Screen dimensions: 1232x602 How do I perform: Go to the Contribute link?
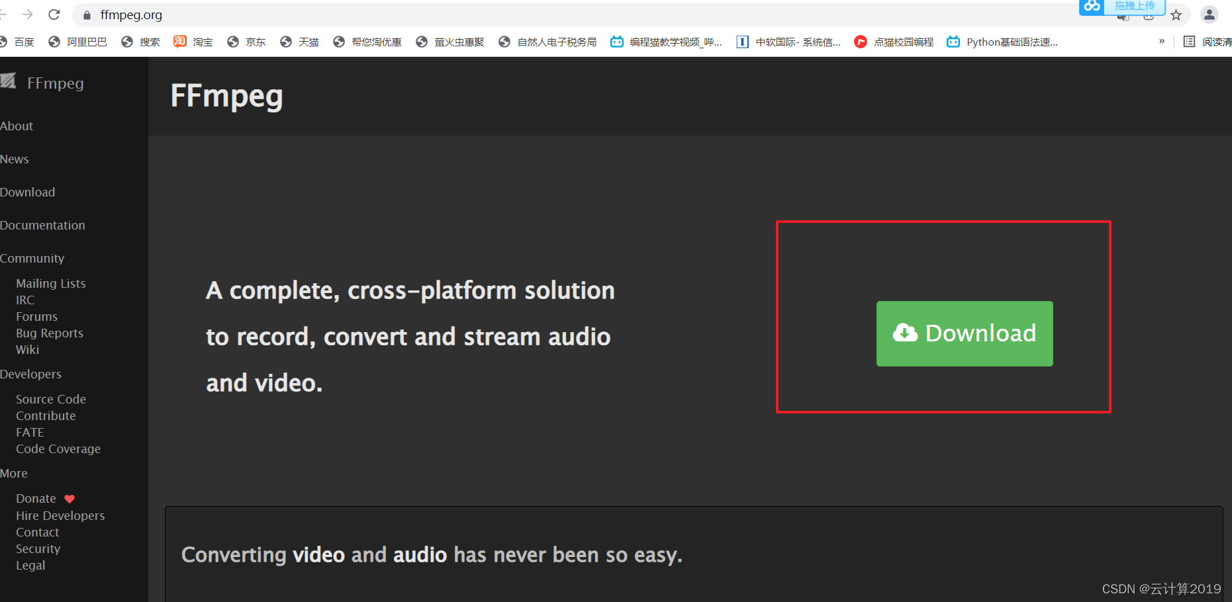click(x=46, y=415)
